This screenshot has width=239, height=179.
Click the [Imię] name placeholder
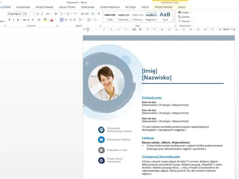tap(150, 71)
